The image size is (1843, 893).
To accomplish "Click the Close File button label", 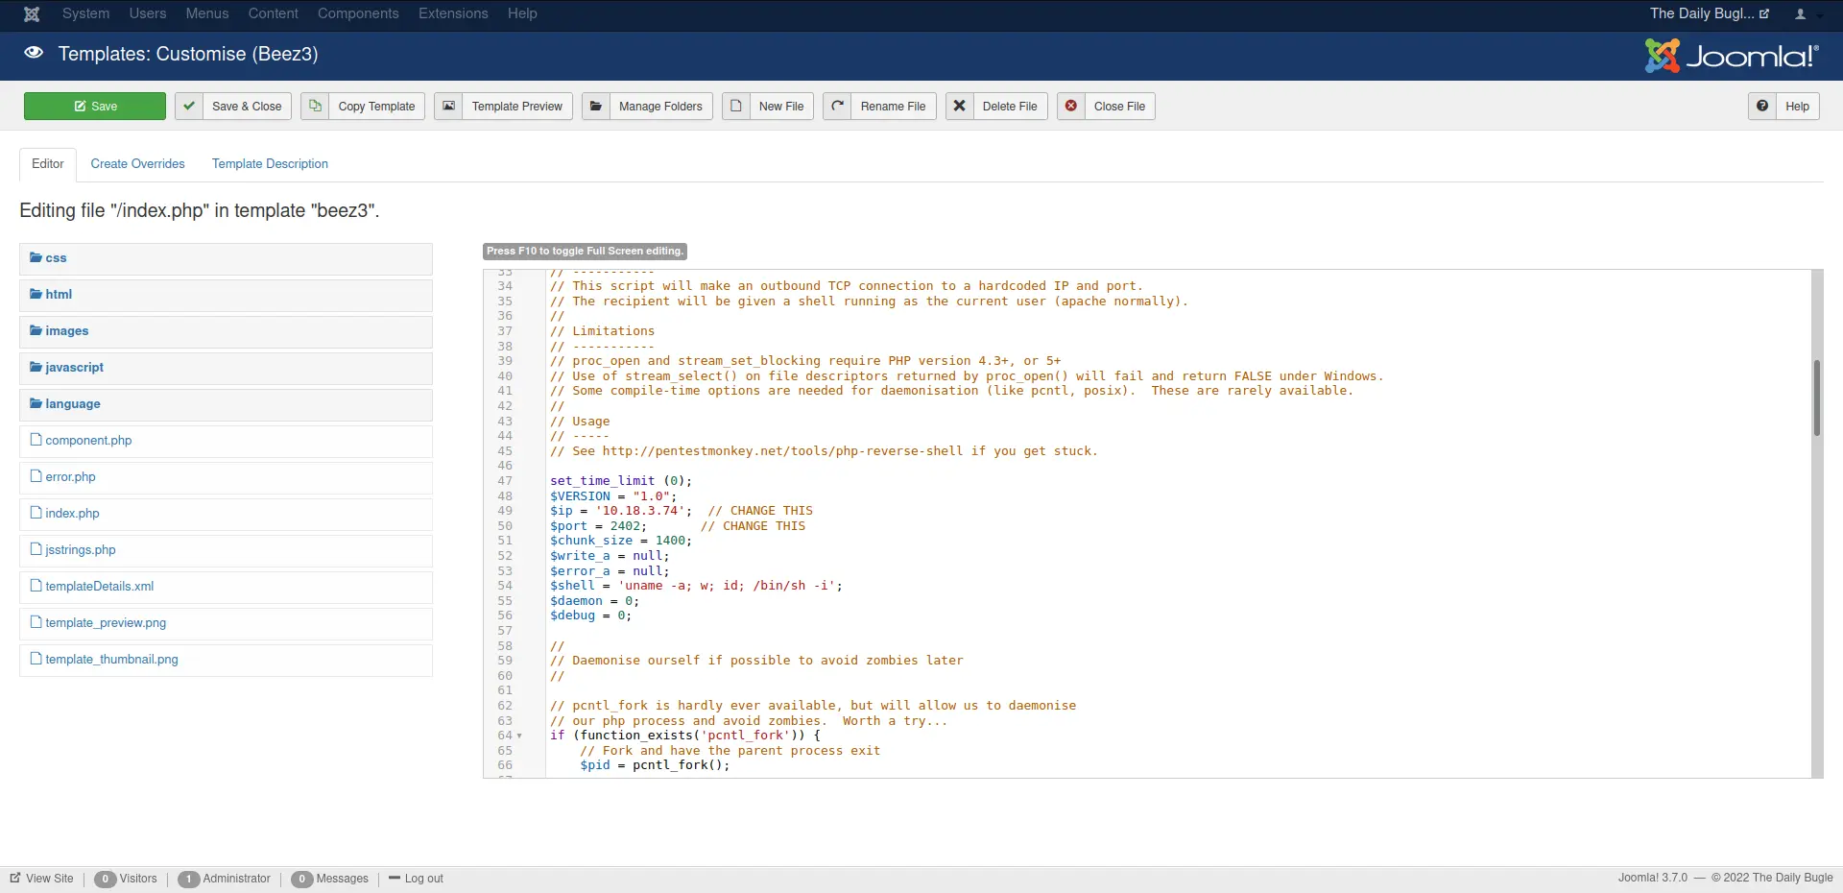I will tap(1119, 107).
